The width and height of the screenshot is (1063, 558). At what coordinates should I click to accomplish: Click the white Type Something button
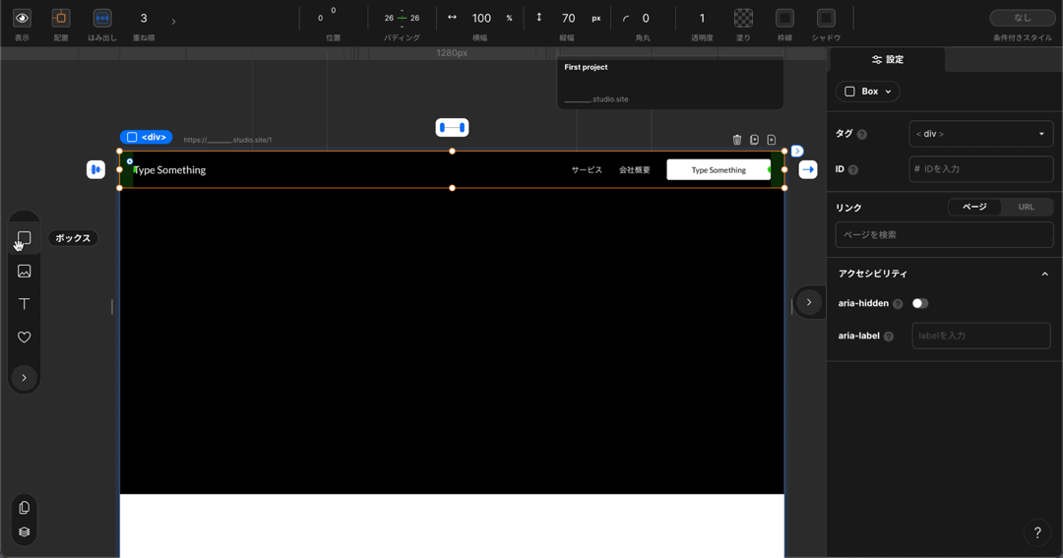pos(719,170)
